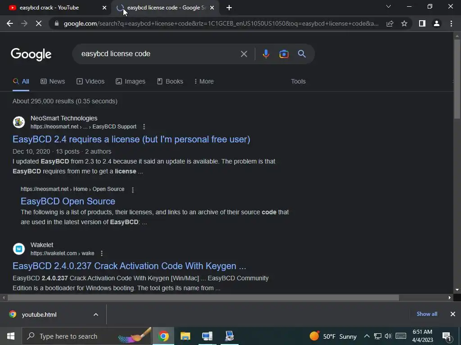Screen dimensions: 461x345
Task: Open EasyBCD 2.4 requires a license link
Action: coord(131,139)
